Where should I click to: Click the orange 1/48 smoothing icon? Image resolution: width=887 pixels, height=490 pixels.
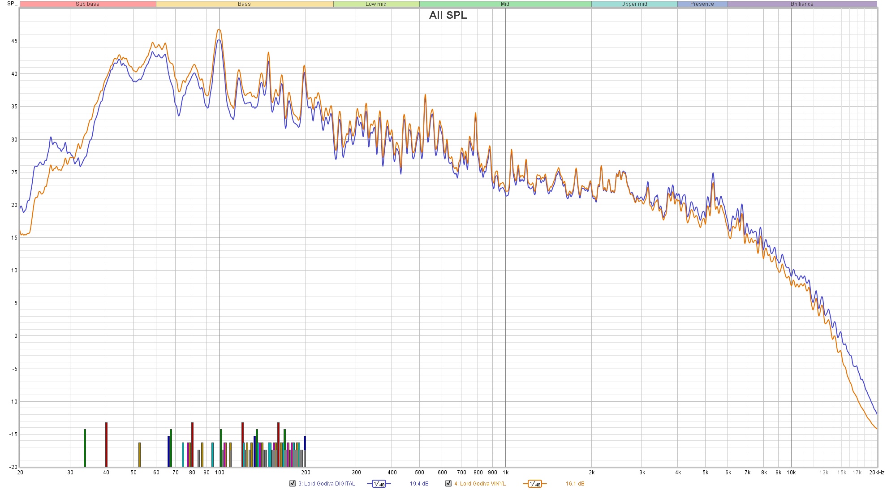click(535, 484)
